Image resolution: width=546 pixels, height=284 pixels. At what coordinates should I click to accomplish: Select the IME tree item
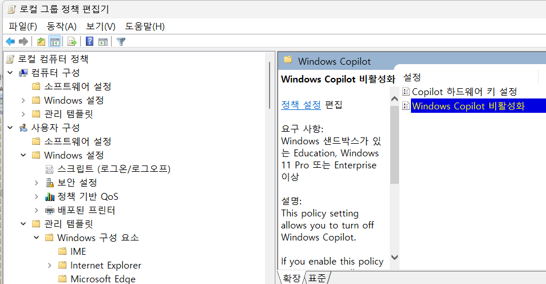(x=78, y=251)
